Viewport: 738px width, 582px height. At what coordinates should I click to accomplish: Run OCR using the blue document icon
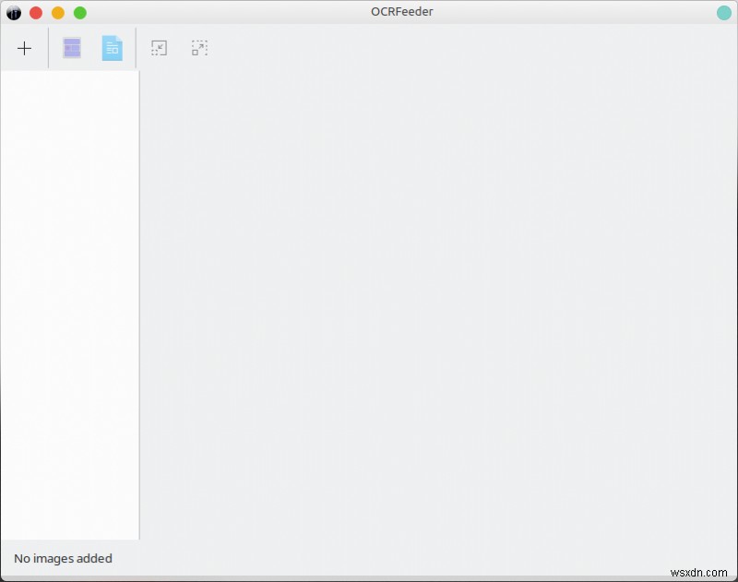coord(112,48)
